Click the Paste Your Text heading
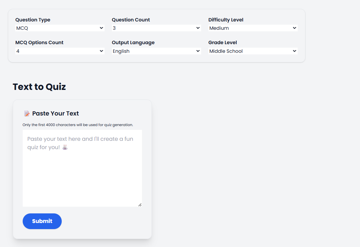The width and height of the screenshot is (360, 247). [56, 114]
